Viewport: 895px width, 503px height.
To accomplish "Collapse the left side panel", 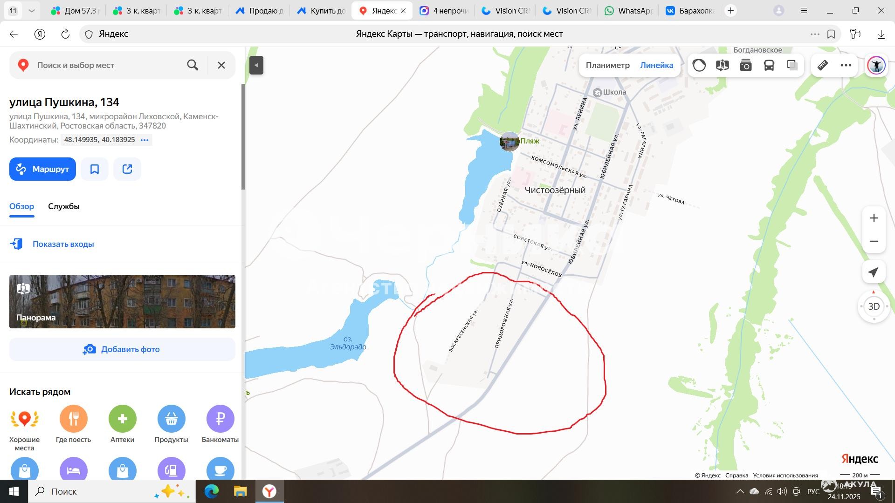I will 256,65.
